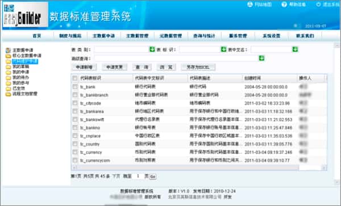Click the site map icon in header
This screenshot has width=341, height=206.
(x=250, y=4)
